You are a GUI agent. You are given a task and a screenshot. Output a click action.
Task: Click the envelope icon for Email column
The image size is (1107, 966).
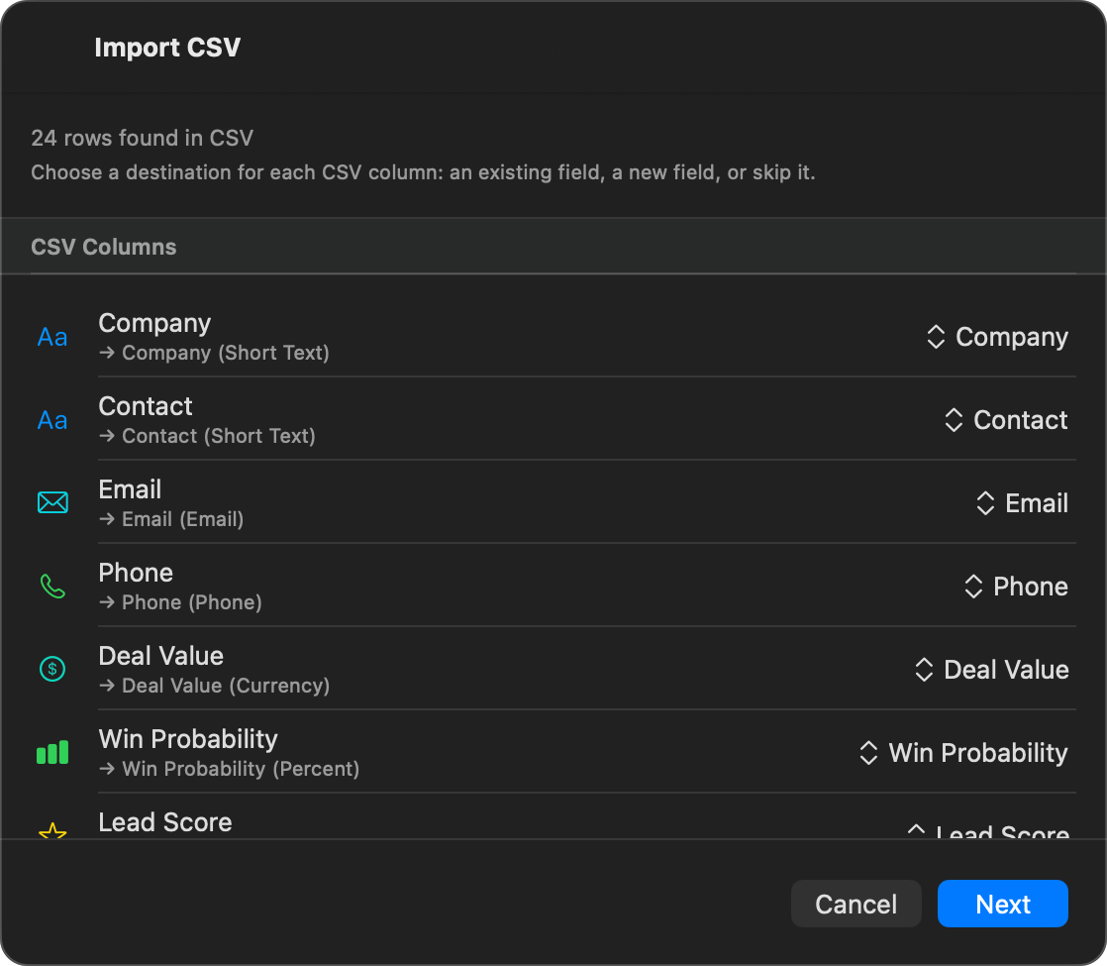coord(52,502)
